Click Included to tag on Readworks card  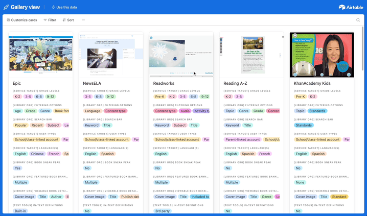[x=200, y=197]
